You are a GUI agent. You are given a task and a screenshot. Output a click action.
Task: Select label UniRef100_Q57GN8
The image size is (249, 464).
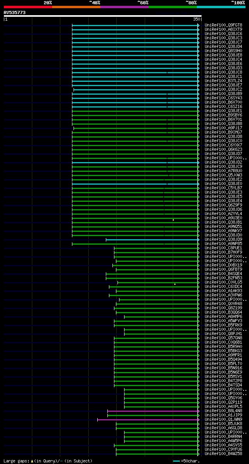223,338
